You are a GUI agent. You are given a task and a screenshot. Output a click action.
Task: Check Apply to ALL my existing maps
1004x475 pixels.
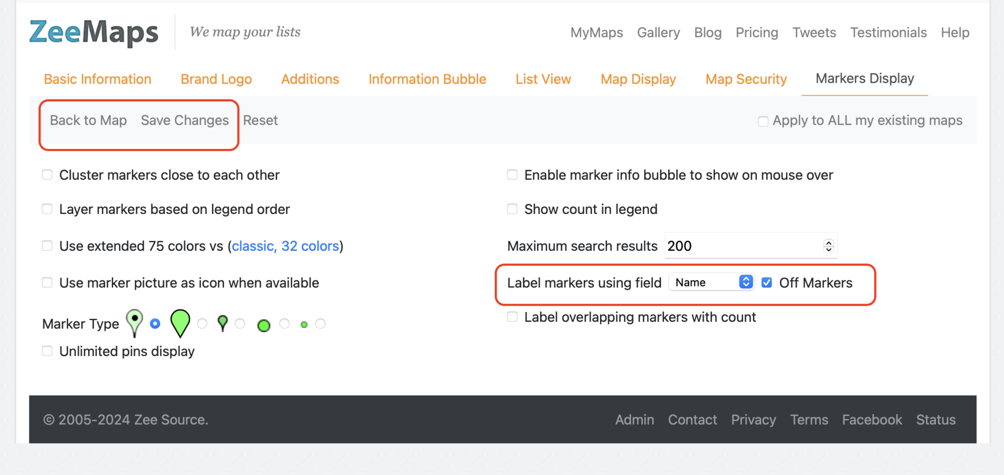tap(763, 121)
